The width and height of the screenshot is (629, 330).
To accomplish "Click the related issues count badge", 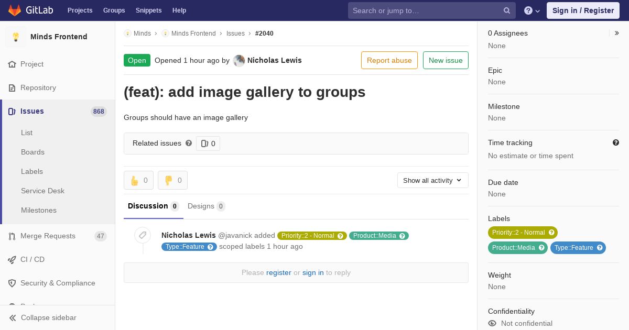I will 208,144.
